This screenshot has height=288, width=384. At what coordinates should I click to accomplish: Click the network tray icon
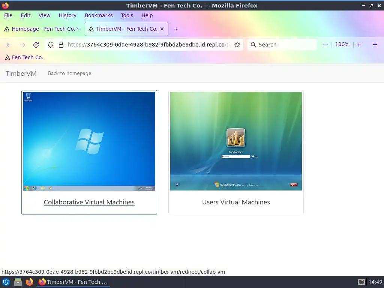(361, 282)
